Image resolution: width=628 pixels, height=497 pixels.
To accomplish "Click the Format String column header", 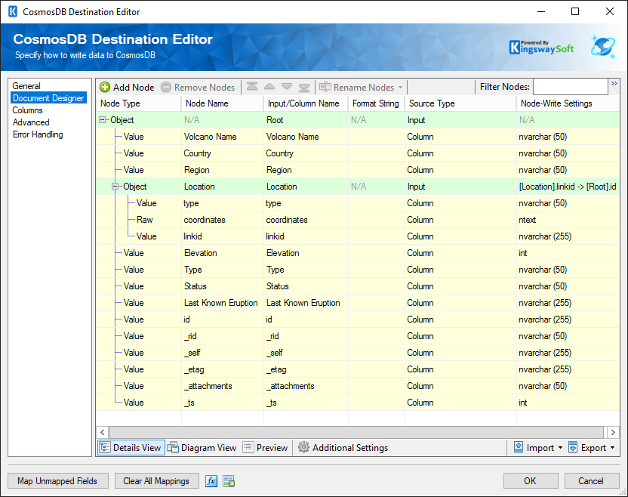I will coord(376,103).
